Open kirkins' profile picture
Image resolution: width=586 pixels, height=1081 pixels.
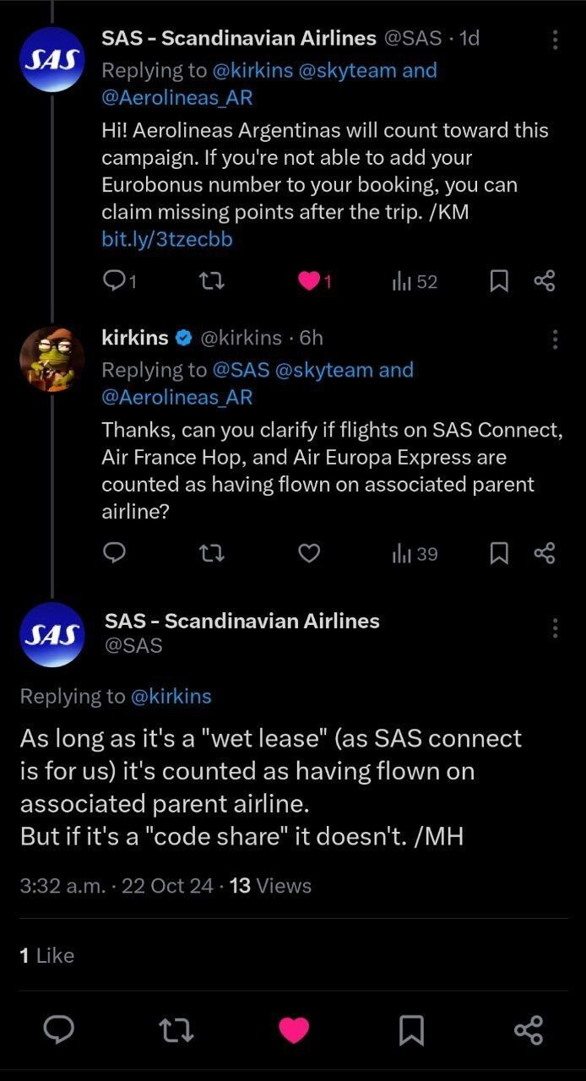click(x=52, y=359)
